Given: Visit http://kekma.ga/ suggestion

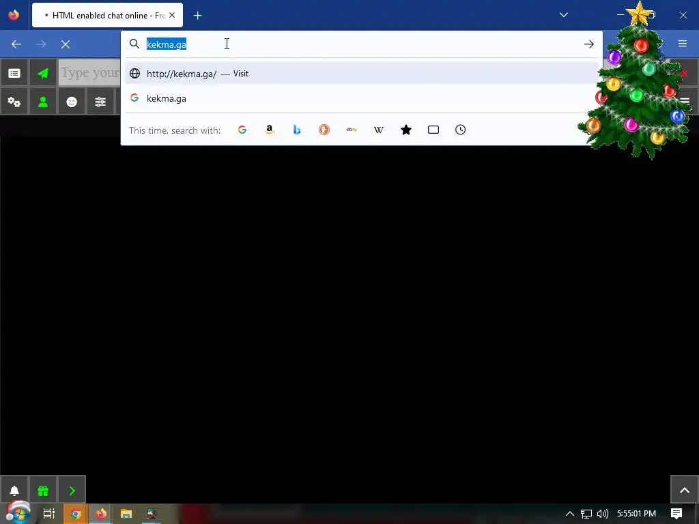Looking at the screenshot, I should (x=362, y=74).
